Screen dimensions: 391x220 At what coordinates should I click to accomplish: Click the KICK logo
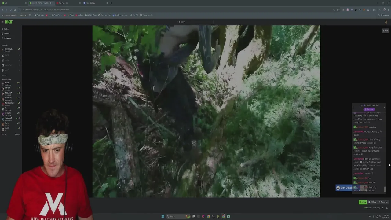[x=9, y=22]
